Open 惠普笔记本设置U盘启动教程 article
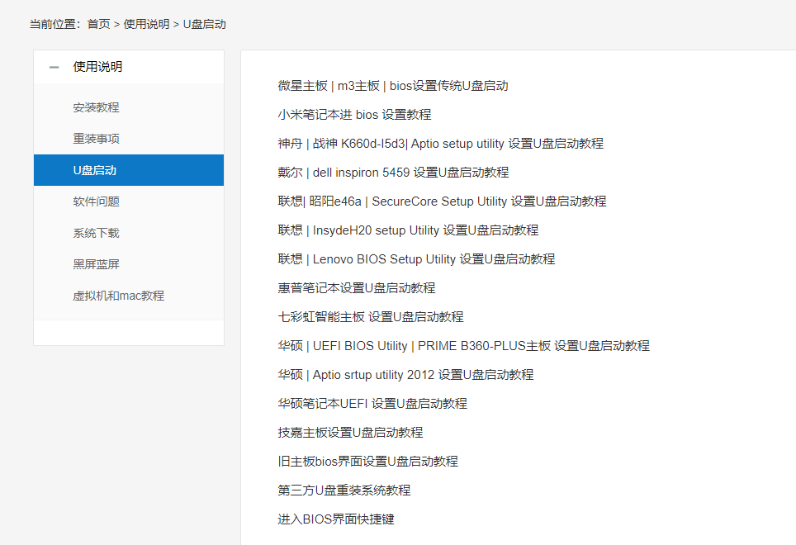 click(x=357, y=288)
